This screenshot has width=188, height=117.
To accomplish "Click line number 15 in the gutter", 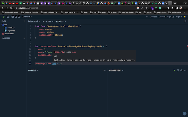I will [x=30, y=64].
